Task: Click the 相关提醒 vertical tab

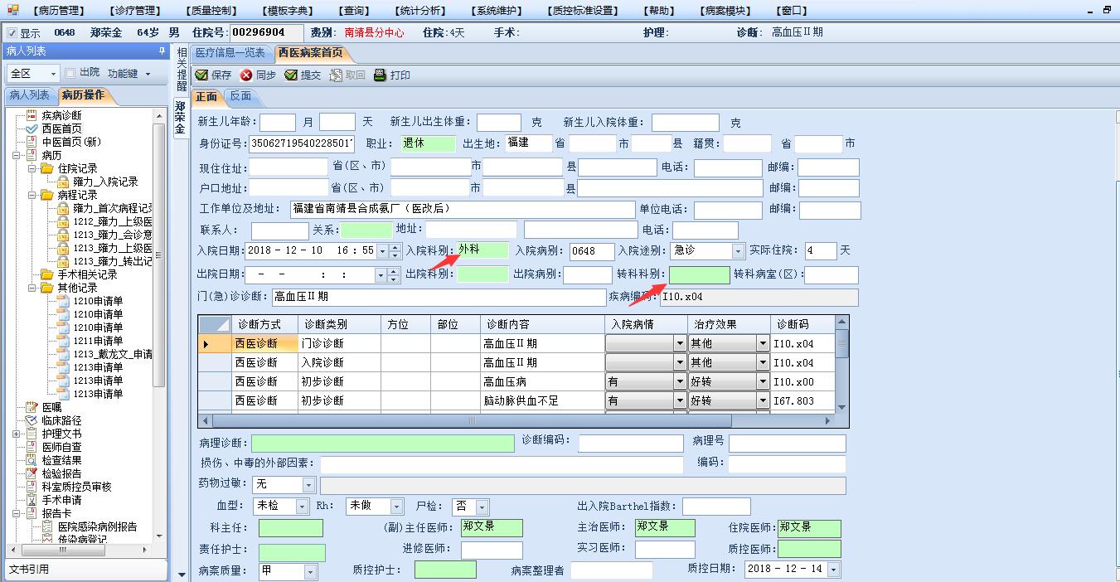Action: tap(182, 70)
